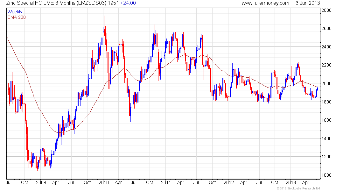Click the '© 2013 Stockcube Research Ltd' copyright text
Image resolution: width=350 pixels, height=191 pixels.
click(x=298, y=188)
